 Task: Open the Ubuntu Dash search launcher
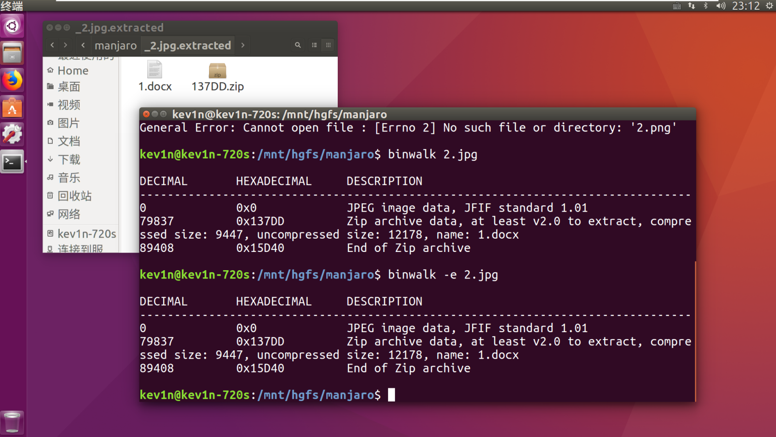12,26
